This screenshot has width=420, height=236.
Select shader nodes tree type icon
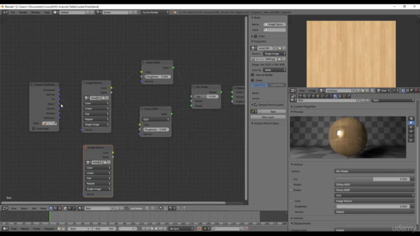pos(51,208)
